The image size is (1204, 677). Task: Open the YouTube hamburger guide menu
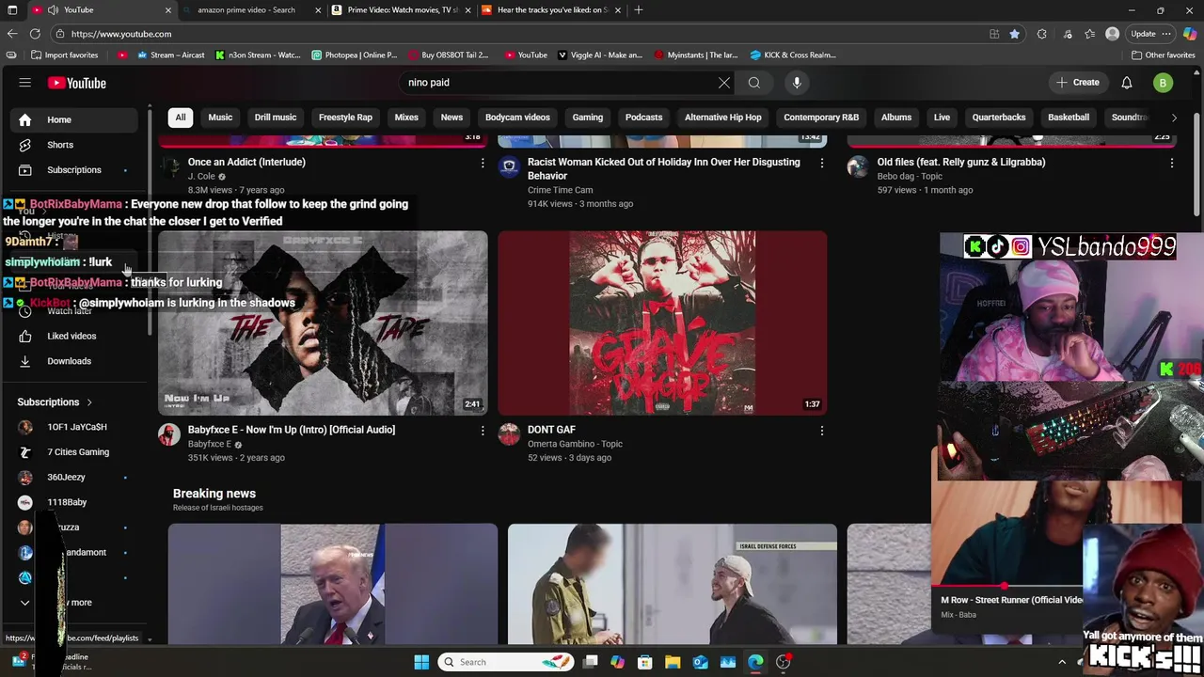(x=25, y=83)
